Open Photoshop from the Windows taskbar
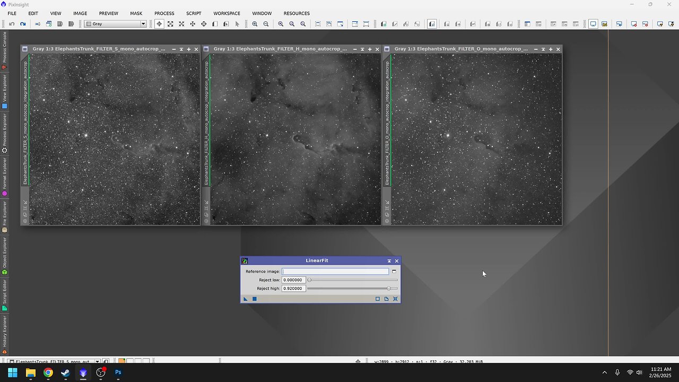 [x=118, y=372]
